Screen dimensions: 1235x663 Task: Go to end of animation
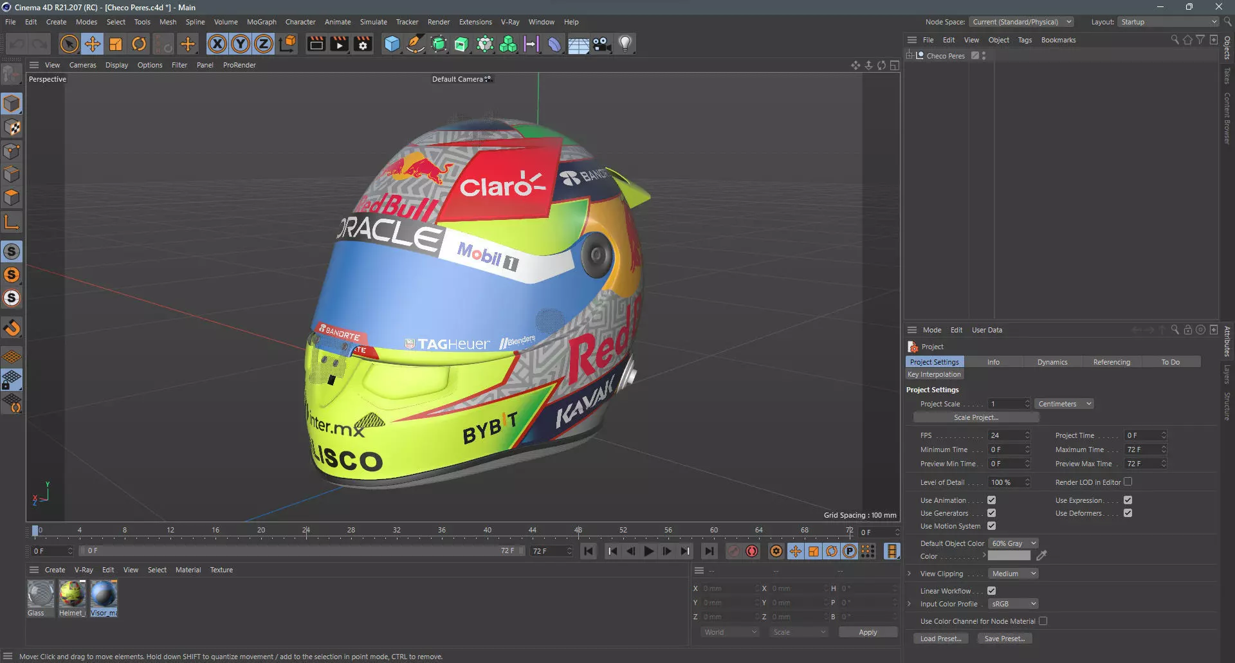(709, 551)
